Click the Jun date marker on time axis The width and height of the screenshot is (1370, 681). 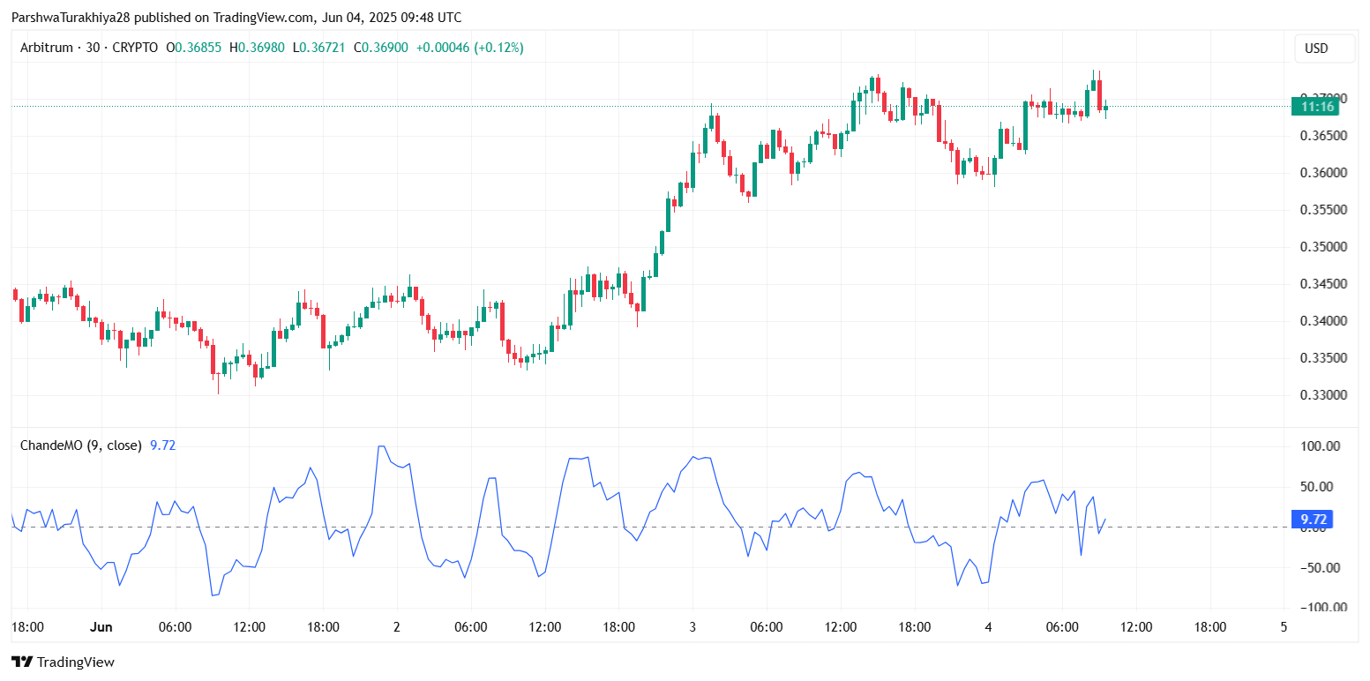tap(101, 627)
